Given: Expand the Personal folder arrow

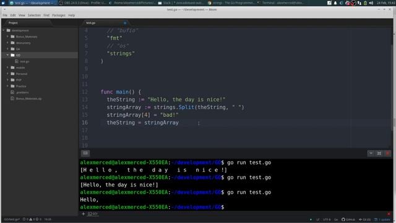Looking at the screenshot, I should tap(7, 74).
